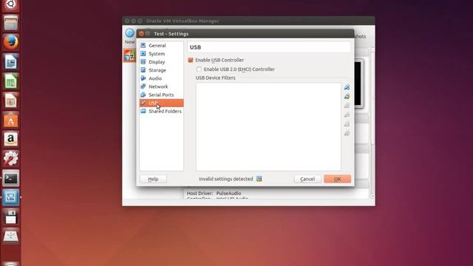Click inside the USB Device Filters list

tap(268, 126)
